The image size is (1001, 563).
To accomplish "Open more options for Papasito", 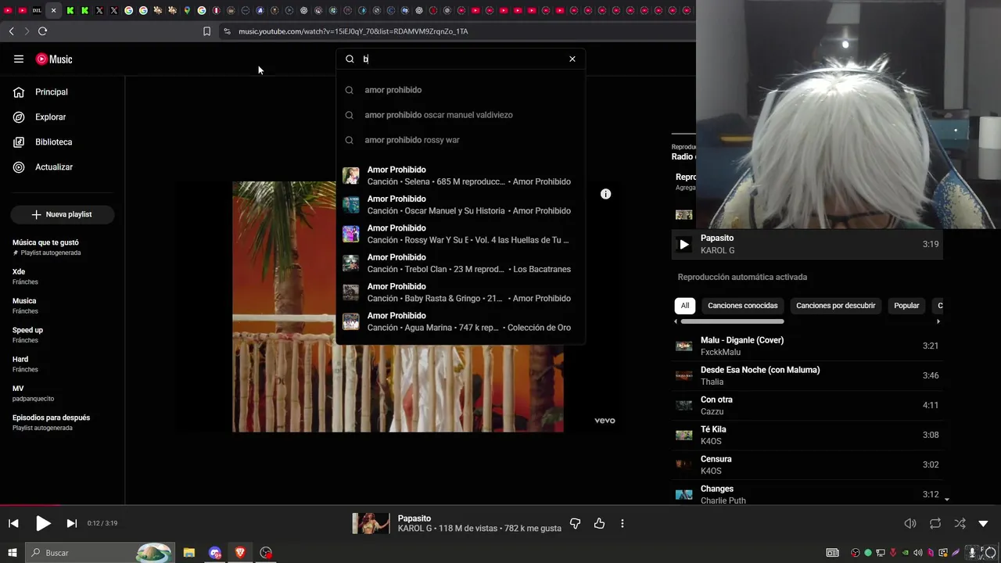I will tap(622, 523).
